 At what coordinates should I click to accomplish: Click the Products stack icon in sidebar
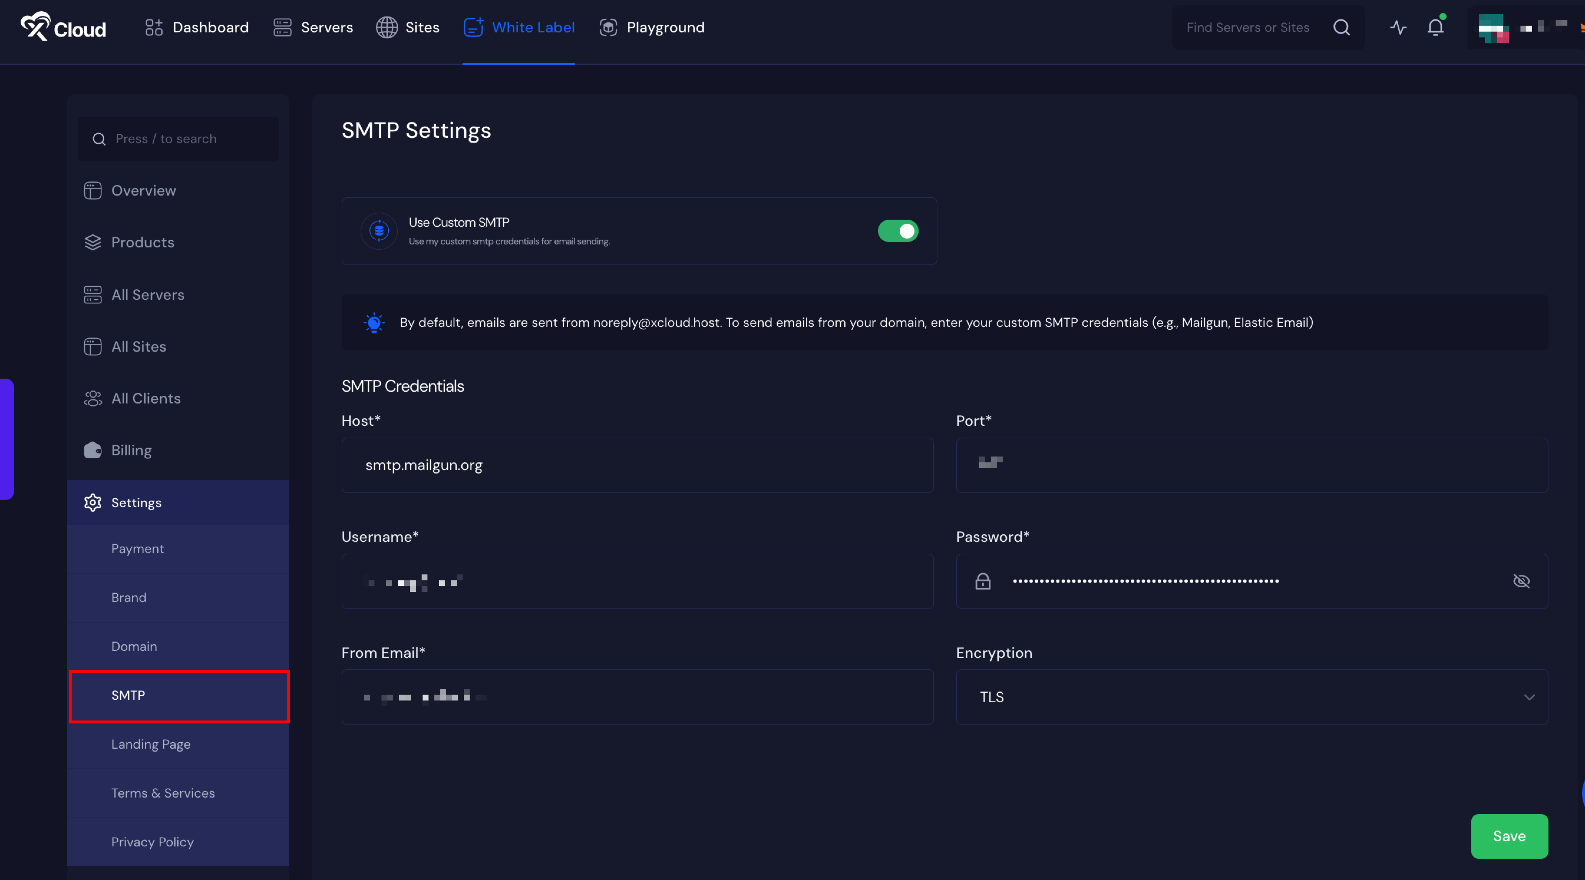click(x=92, y=242)
